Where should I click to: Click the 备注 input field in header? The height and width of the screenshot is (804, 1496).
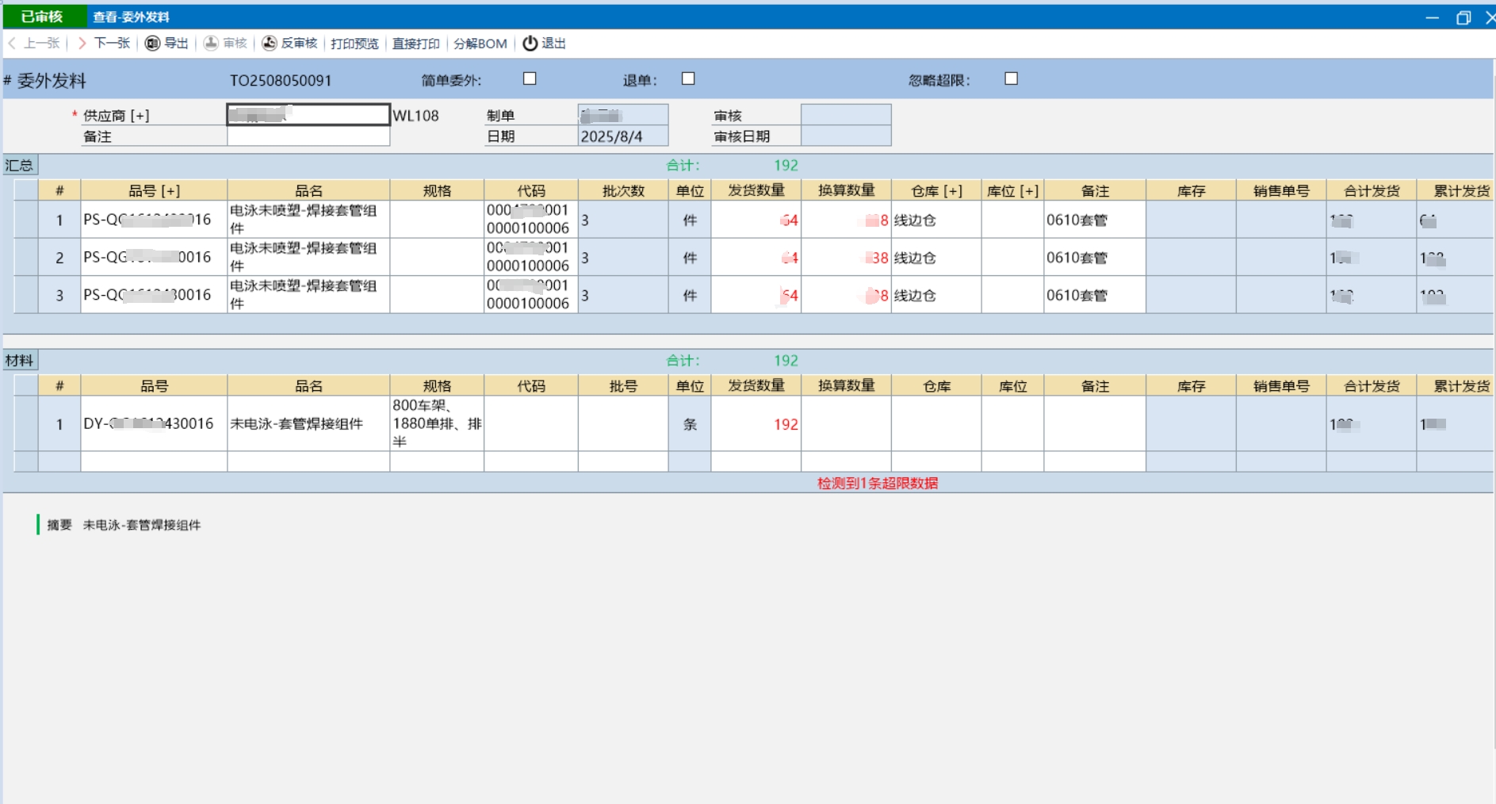pos(308,136)
